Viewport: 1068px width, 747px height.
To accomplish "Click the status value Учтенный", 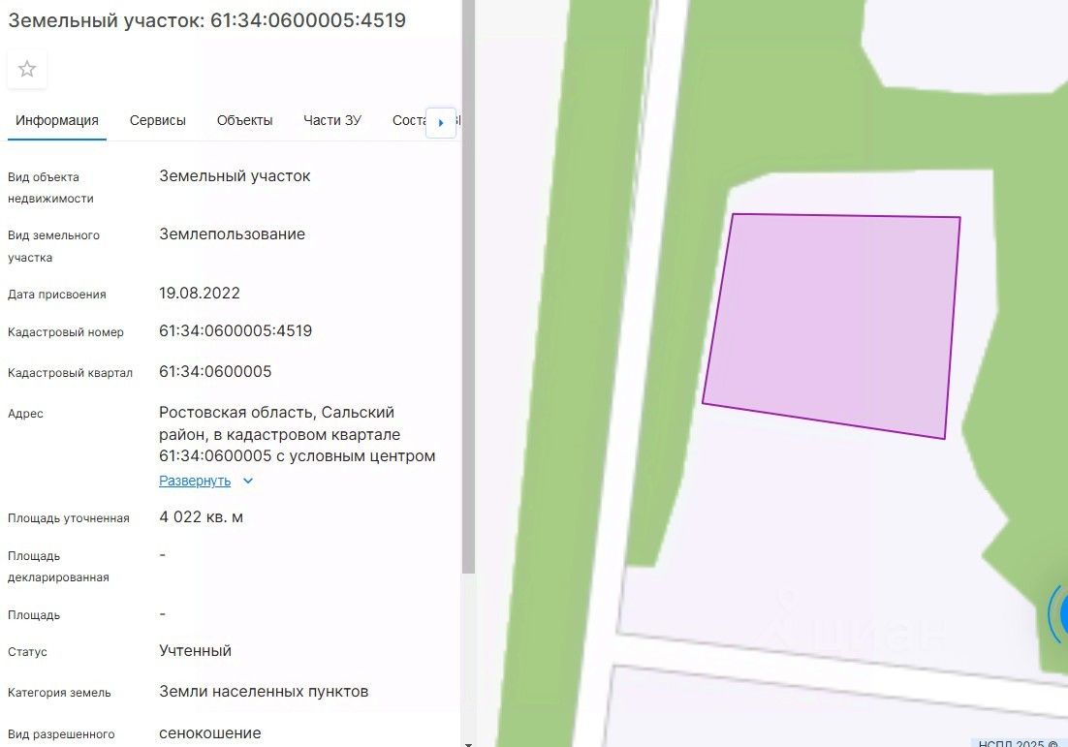I will click(196, 651).
